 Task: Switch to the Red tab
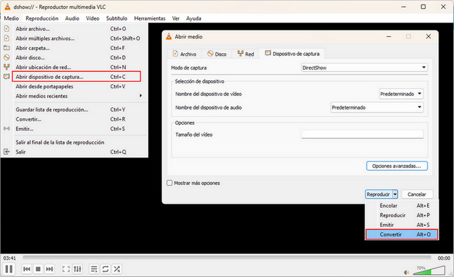coord(246,54)
